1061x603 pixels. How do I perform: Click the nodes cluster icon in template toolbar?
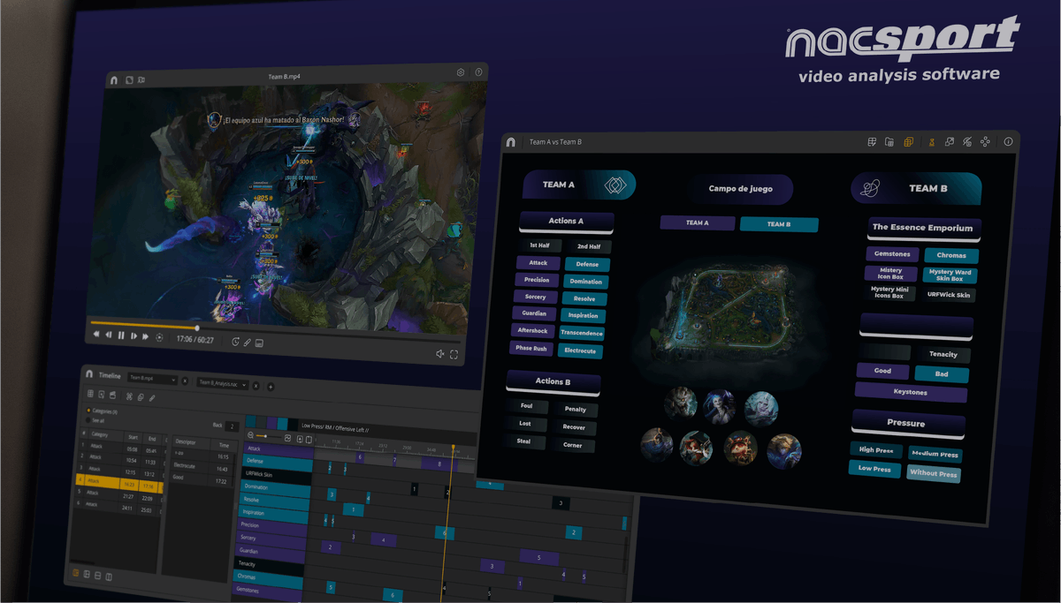(985, 141)
